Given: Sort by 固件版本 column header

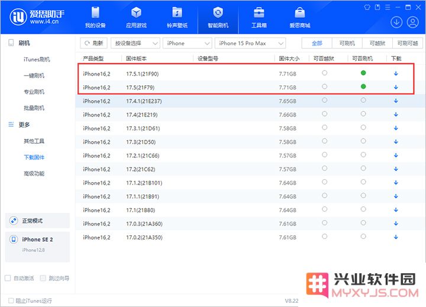Looking at the screenshot, I should coord(136,59).
